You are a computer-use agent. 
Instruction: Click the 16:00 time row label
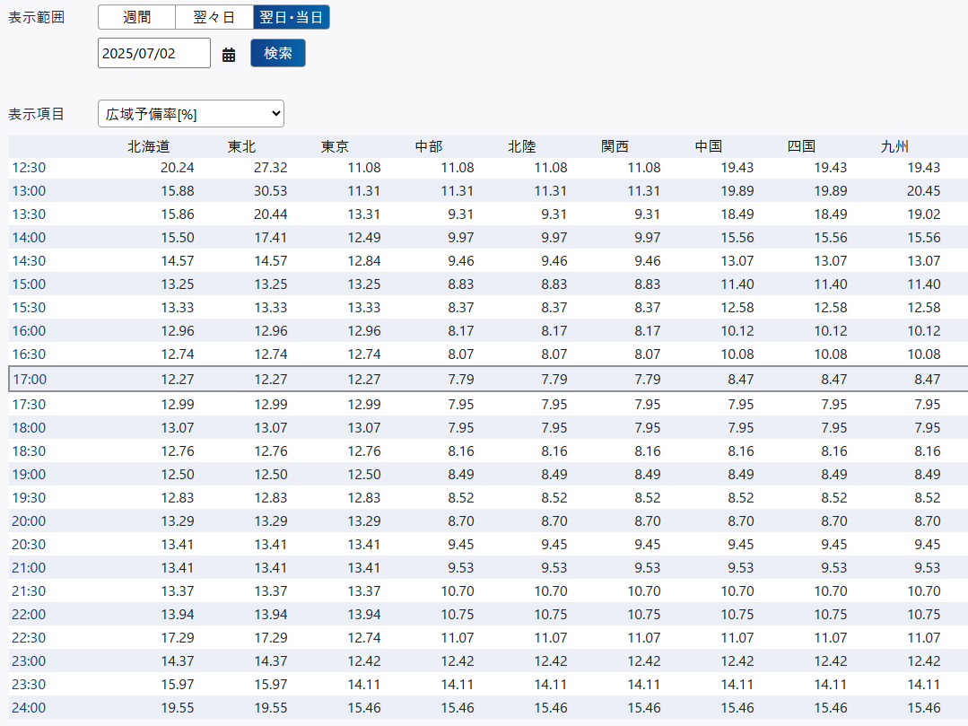[x=29, y=331]
